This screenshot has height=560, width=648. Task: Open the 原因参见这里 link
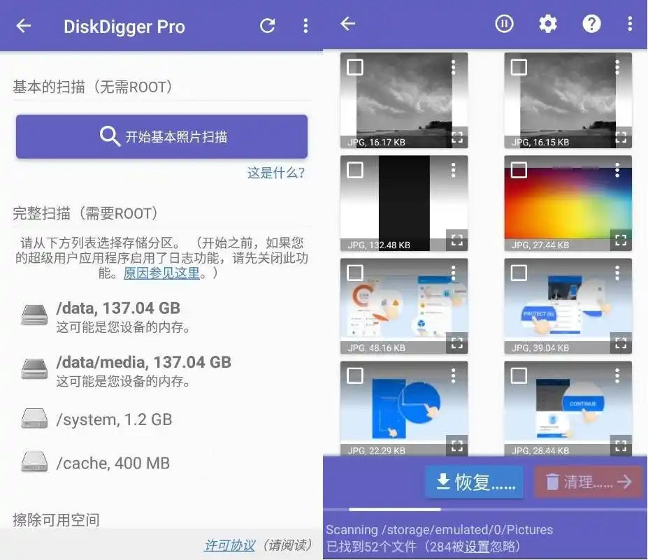[x=161, y=273]
